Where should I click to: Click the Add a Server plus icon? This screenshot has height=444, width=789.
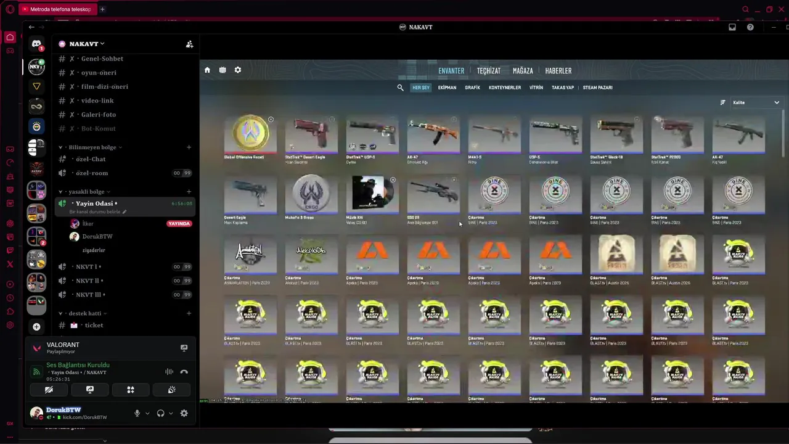point(36,327)
